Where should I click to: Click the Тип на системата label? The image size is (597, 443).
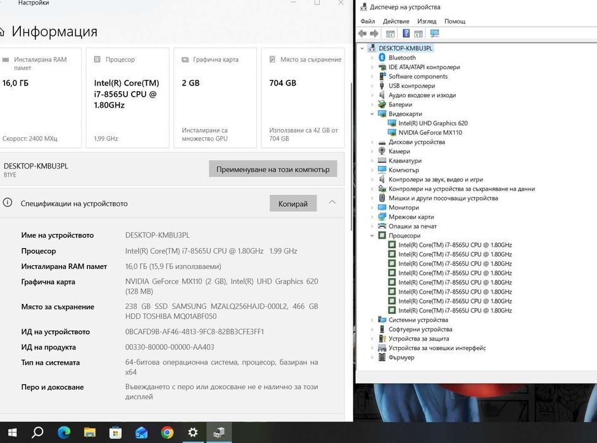pos(51,363)
